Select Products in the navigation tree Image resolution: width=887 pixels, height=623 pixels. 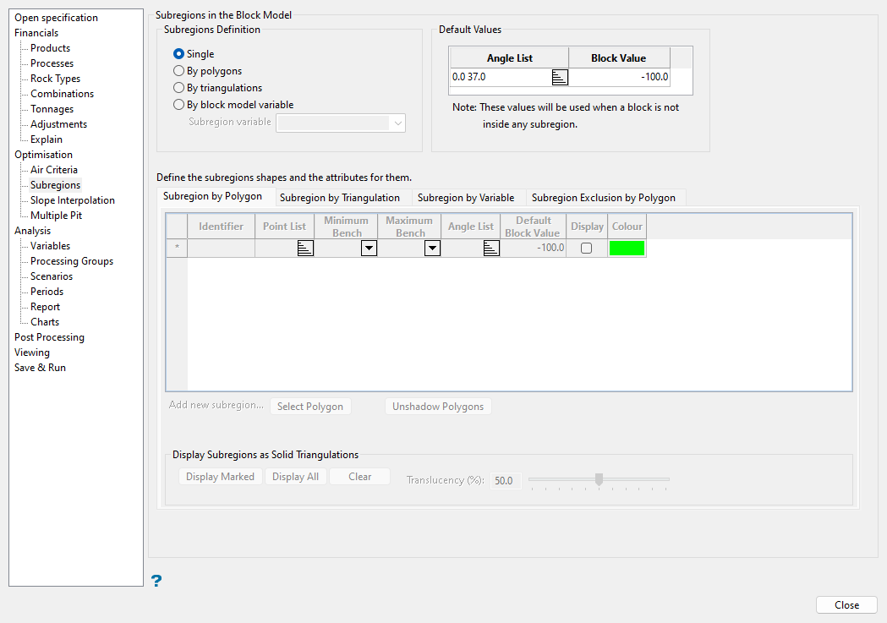coord(51,48)
